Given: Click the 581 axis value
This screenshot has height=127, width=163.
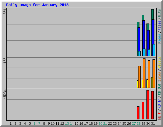Looking at the screenshot, I should pyautogui.click(x=5, y=12).
